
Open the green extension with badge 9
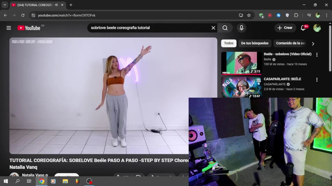click(x=261, y=15)
